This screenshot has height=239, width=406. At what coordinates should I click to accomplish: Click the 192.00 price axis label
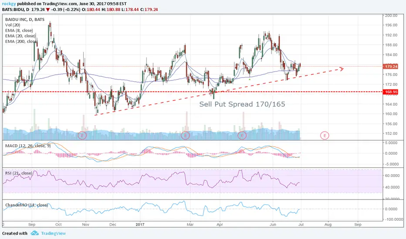391,35
